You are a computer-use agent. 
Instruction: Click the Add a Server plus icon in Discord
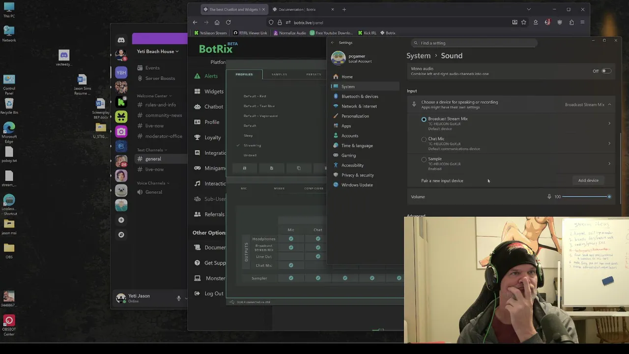(x=121, y=220)
